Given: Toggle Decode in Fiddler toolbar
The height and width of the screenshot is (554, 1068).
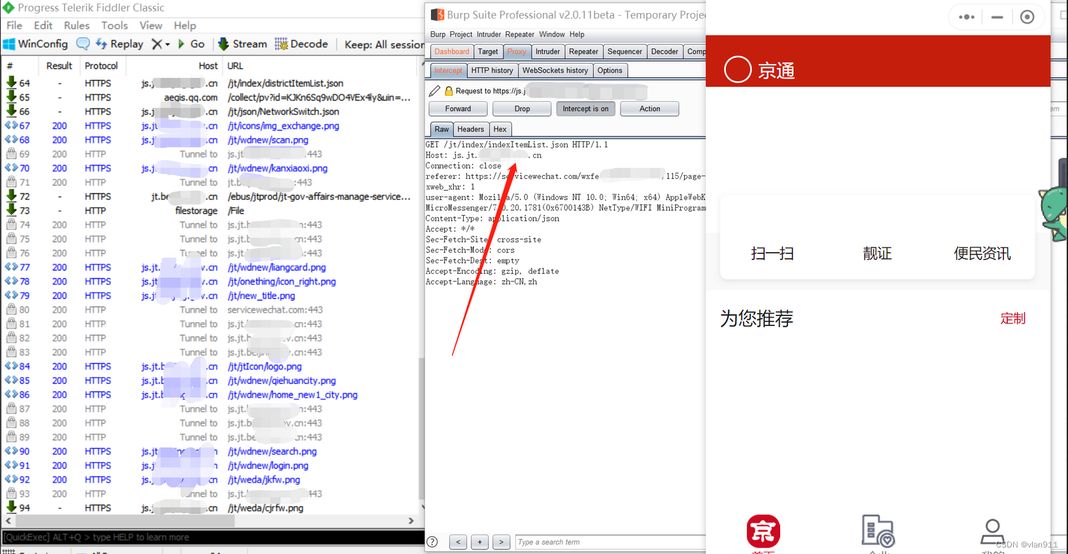Looking at the screenshot, I should tap(301, 44).
